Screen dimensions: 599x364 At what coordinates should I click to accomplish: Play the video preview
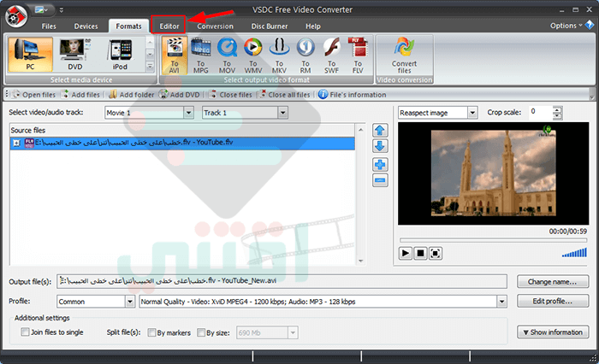point(406,254)
